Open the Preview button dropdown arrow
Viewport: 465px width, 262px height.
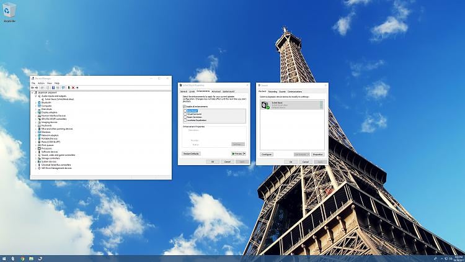[x=245, y=153]
